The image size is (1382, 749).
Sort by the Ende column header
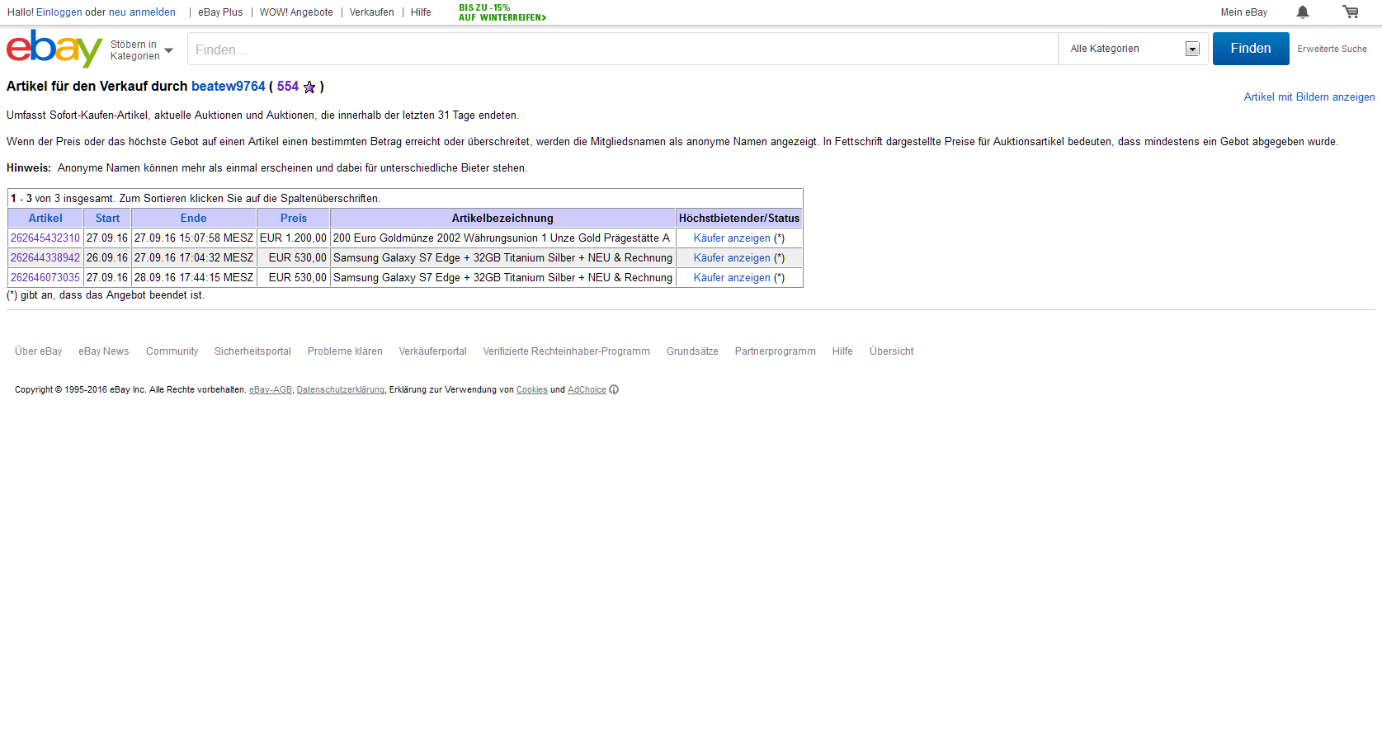(x=194, y=219)
